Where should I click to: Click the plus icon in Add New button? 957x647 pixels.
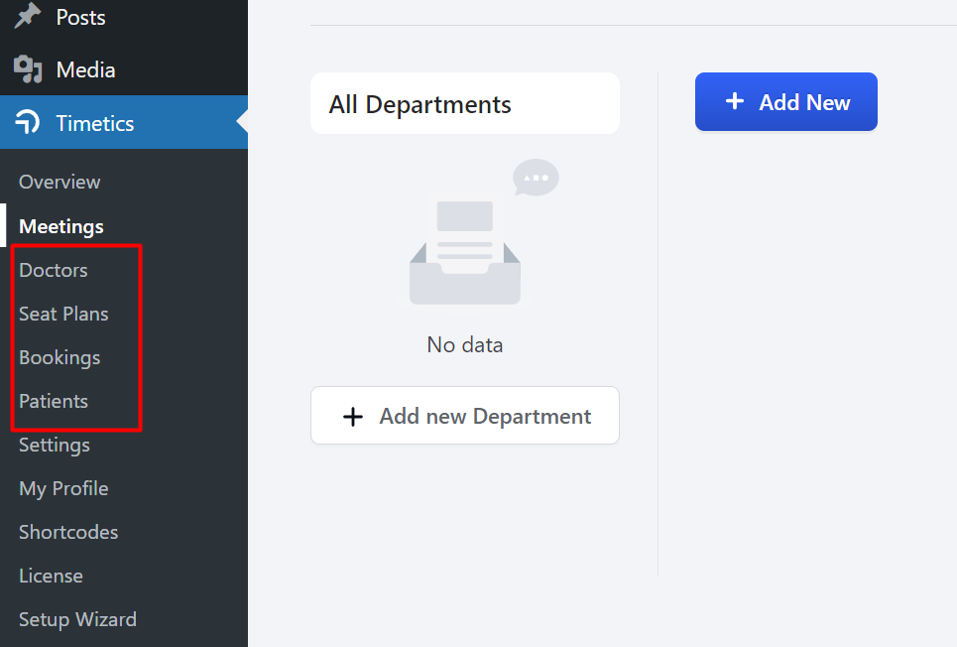tap(735, 101)
